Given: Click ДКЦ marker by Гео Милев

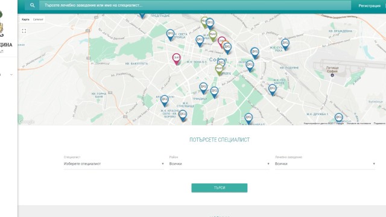Looking at the screenshot, I should 272,90.
